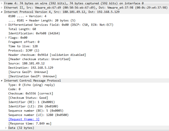Expand the Flags: 0x00 row
Image resolution: width=169 pixels, height=131 pixels.
pos(6,38)
